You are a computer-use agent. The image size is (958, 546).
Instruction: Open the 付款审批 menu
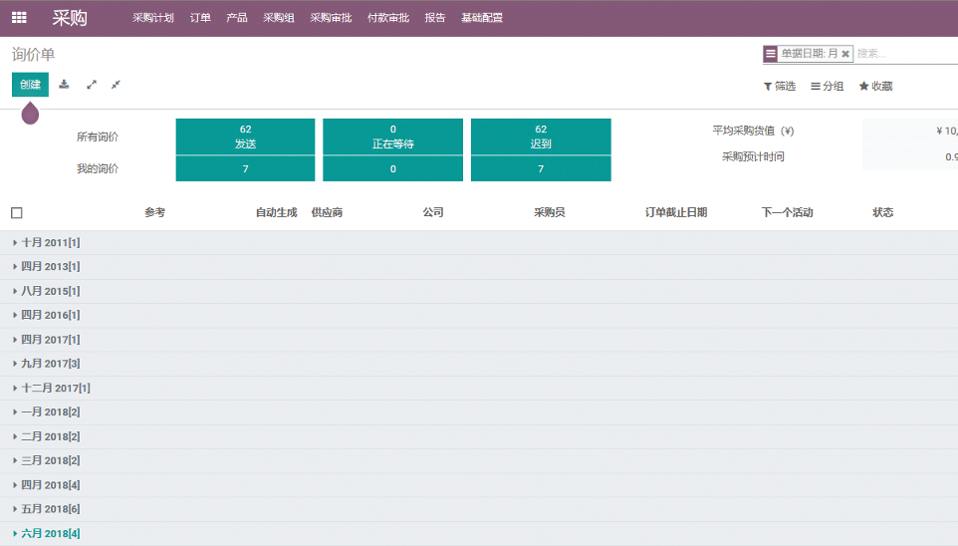[x=387, y=18]
